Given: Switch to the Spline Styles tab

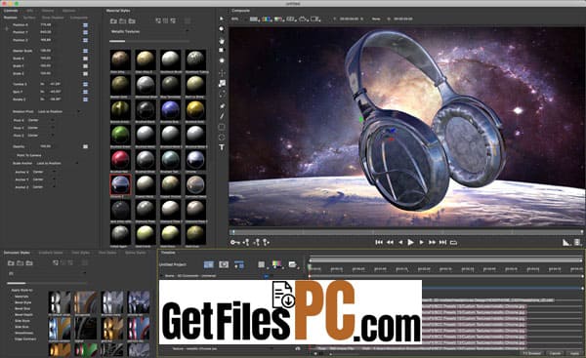Looking at the screenshot, I should coord(136,253).
